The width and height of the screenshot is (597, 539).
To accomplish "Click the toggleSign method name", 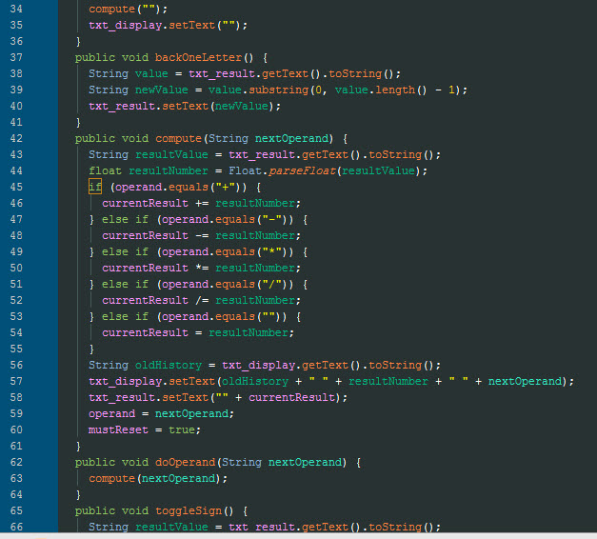I will click(189, 510).
